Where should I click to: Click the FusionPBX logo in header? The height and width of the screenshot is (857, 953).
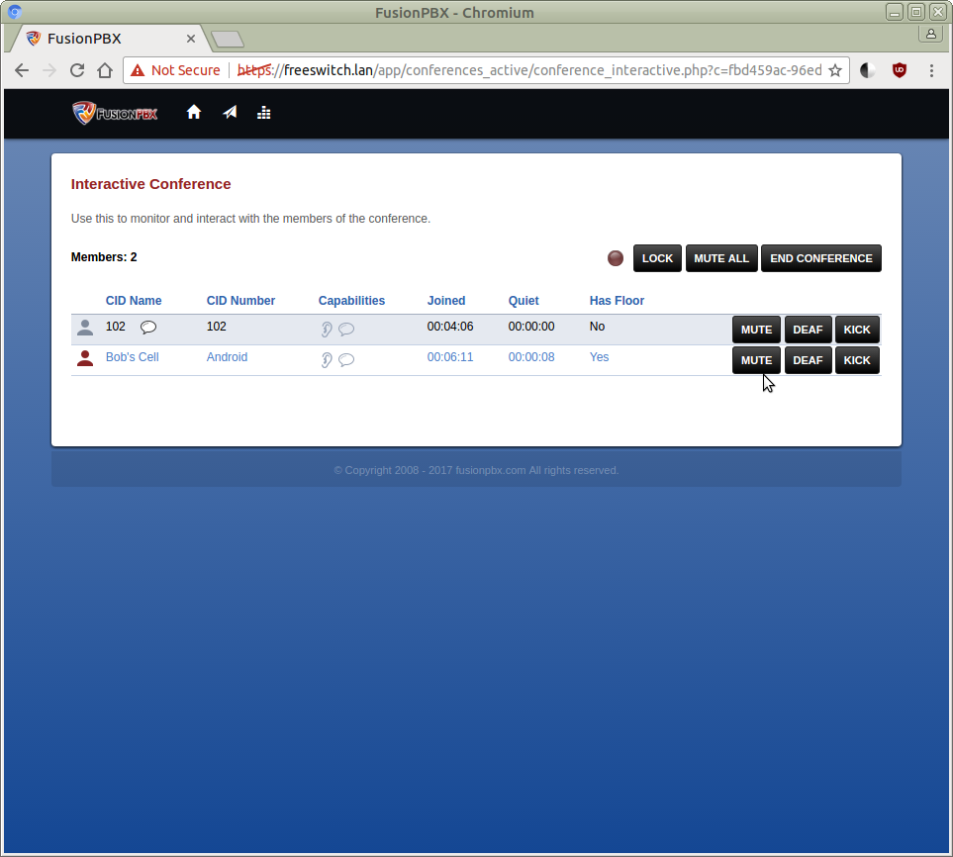click(115, 113)
